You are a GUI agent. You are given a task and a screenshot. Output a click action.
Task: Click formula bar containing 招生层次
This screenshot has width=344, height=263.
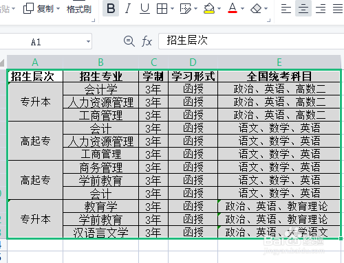[x=251, y=41]
